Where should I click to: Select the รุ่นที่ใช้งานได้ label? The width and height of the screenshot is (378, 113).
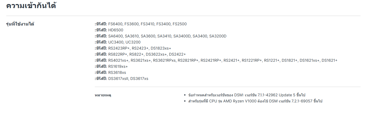click(x=20, y=24)
